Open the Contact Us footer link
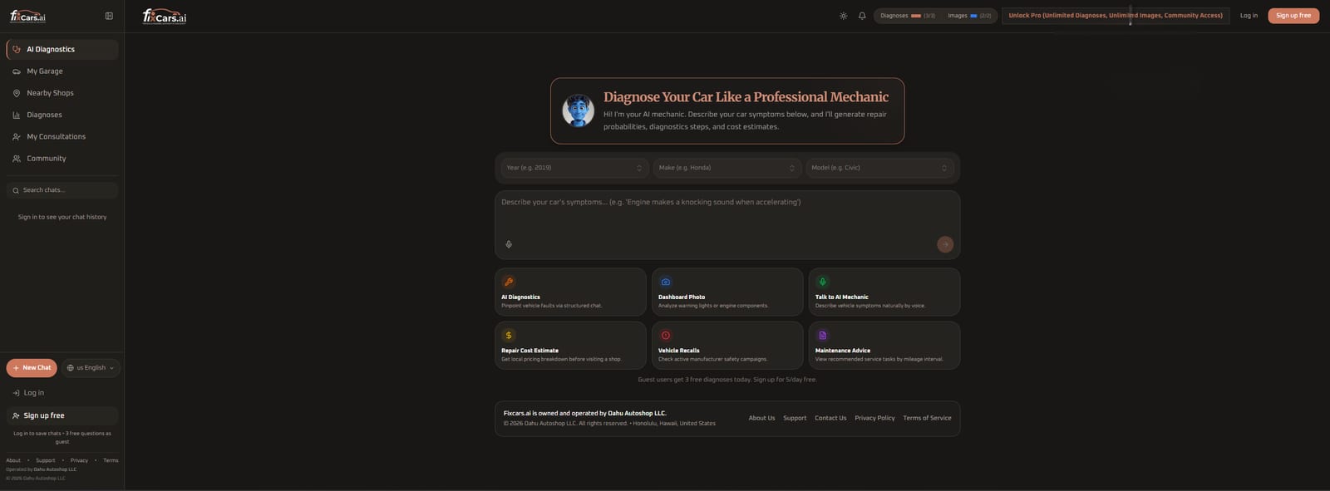This screenshot has height=491, width=1330. click(x=830, y=418)
